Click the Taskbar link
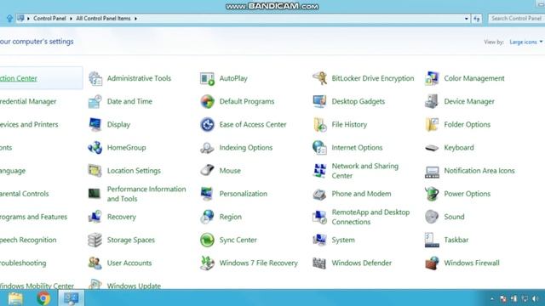The width and height of the screenshot is (545, 306). 456,240
